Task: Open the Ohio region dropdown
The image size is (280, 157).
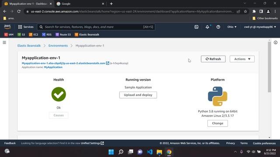Action: coord(232,27)
